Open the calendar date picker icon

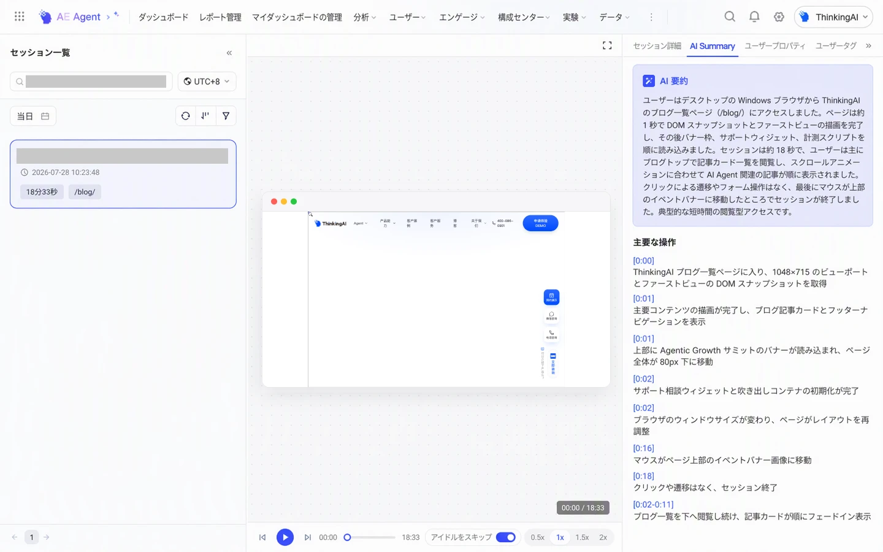tap(45, 116)
